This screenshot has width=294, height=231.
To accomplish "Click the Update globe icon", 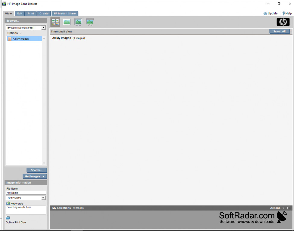I will 265,14.
